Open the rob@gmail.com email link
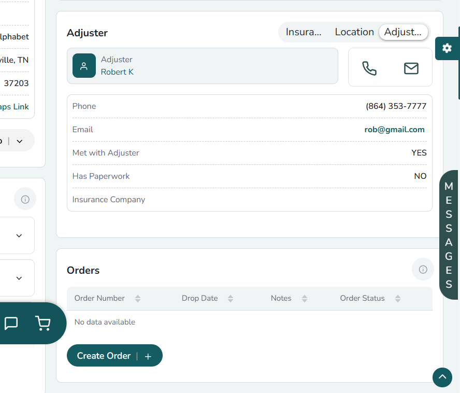 tap(394, 130)
